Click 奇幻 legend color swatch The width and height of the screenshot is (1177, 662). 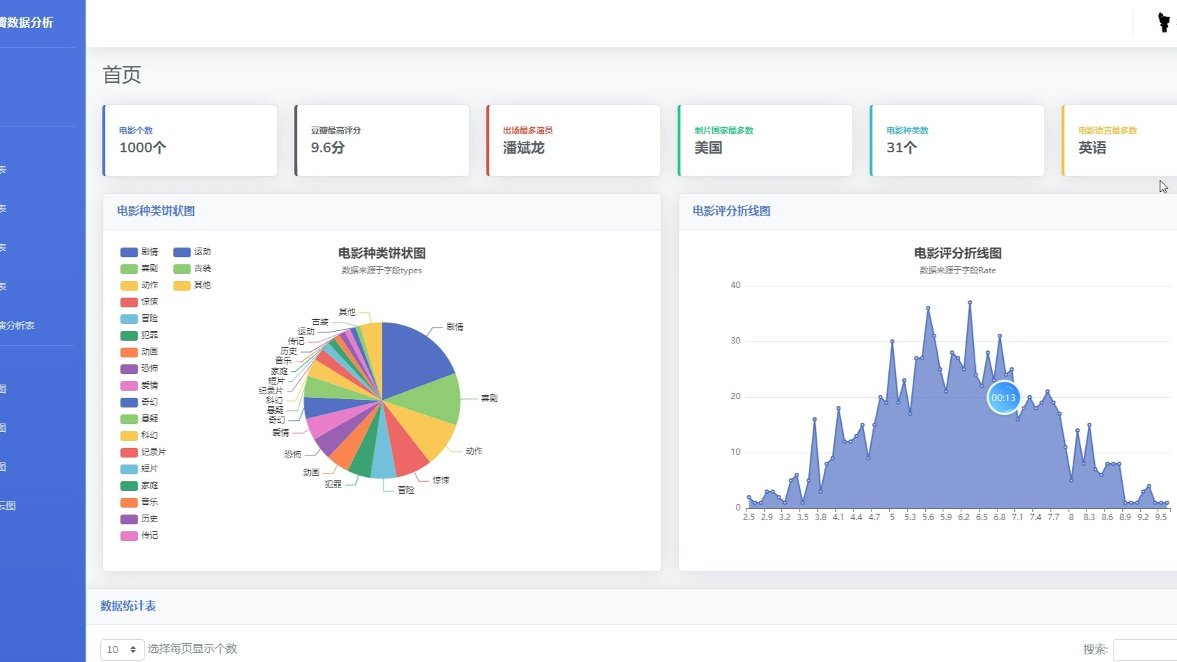pos(129,402)
